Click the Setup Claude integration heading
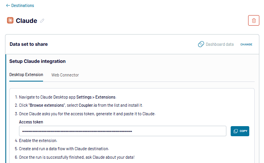The image size is (264, 163). 37,61
